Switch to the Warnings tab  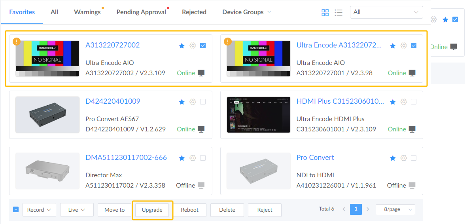coord(87,12)
